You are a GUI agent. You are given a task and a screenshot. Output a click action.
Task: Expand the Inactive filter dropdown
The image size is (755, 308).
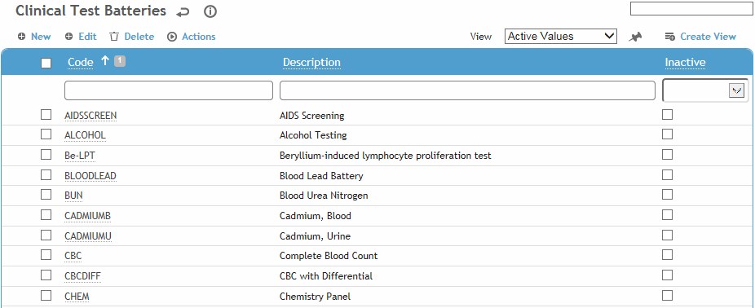(737, 90)
